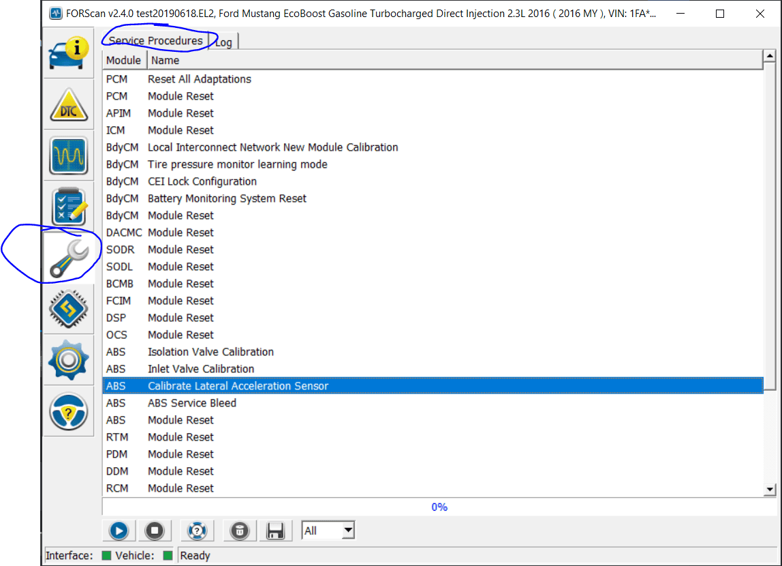Click the list scroll up arrow
Viewport: 782px width, 566px height.
(x=770, y=56)
